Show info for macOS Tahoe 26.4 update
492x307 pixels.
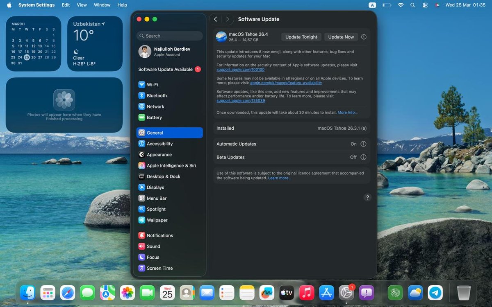364,37
